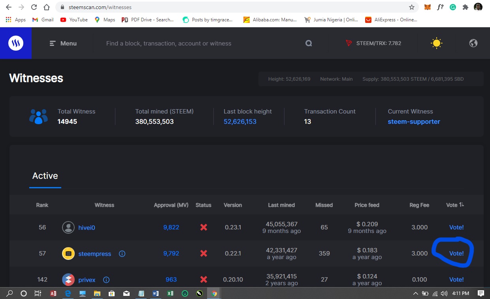This screenshot has height=299, width=490.
Task: Open hivei0 approval value 9,822
Action: (x=171, y=227)
